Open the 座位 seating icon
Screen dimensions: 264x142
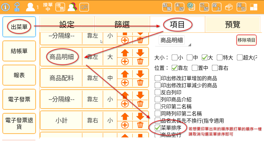click(x=241, y=7)
